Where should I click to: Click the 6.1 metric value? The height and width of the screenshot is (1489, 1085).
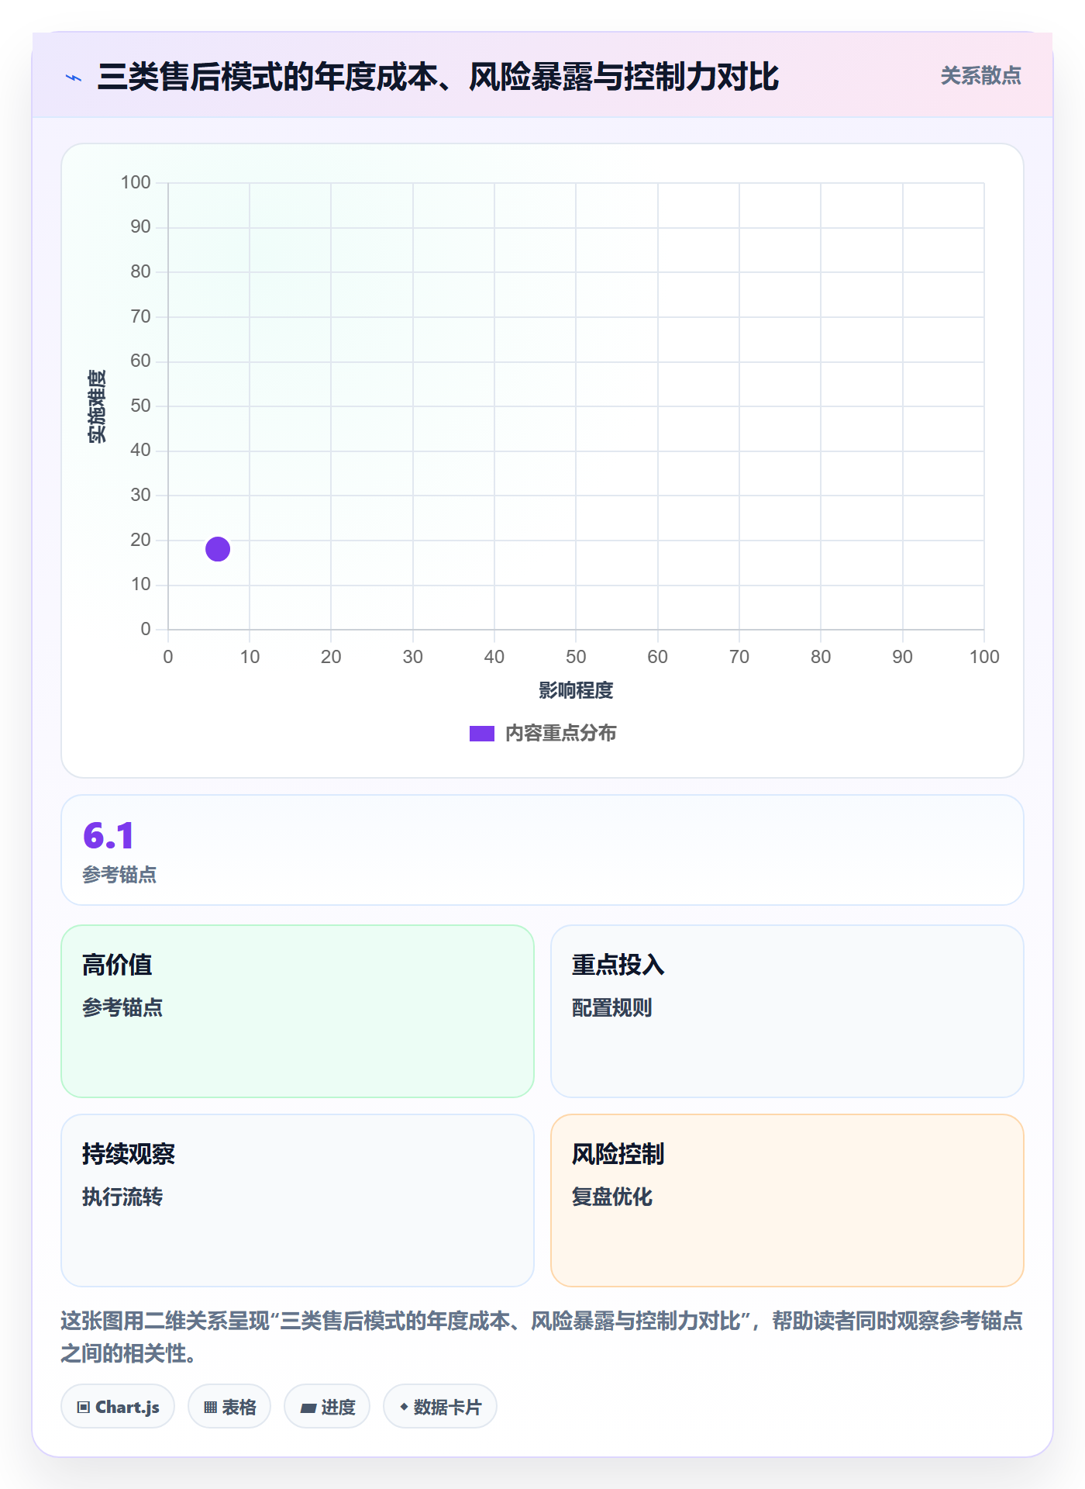pyautogui.click(x=108, y=836)
